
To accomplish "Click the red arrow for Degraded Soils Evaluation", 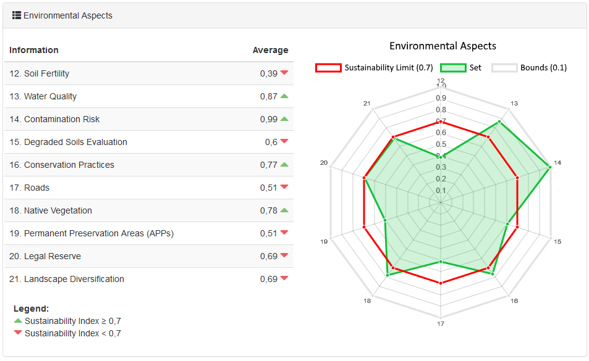I will [284, 141].
